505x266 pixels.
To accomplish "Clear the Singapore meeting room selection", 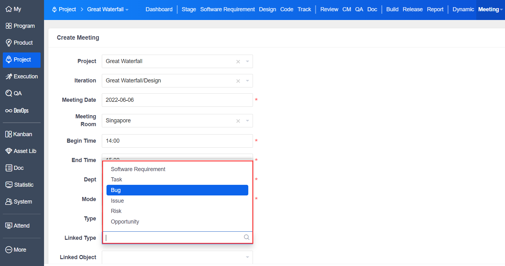I will pyautogui.click(x=238, y=121).
